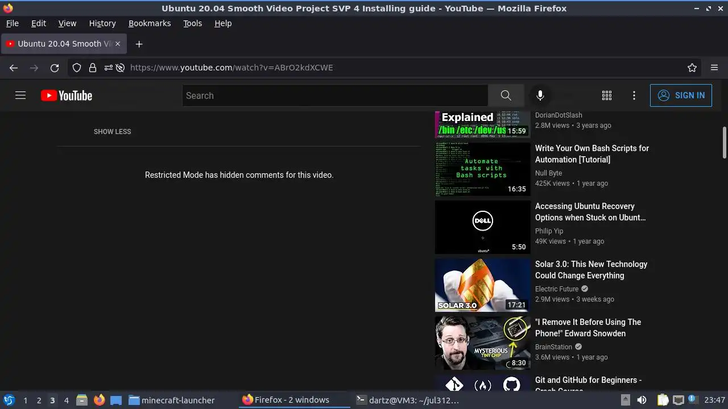Open the Philip Yip channel name

(549, 231)
